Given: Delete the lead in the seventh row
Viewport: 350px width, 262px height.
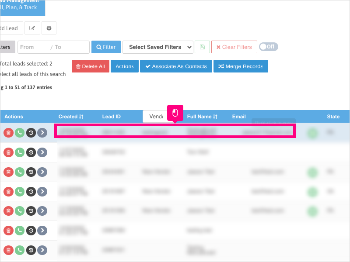Looking at the screenshot, I should (x=8, y=250).
